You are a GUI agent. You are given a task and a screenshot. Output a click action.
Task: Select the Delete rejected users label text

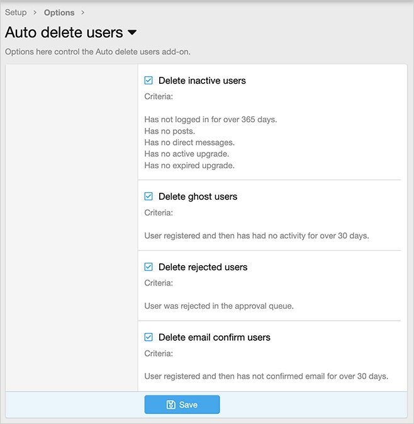pos(203,267)
